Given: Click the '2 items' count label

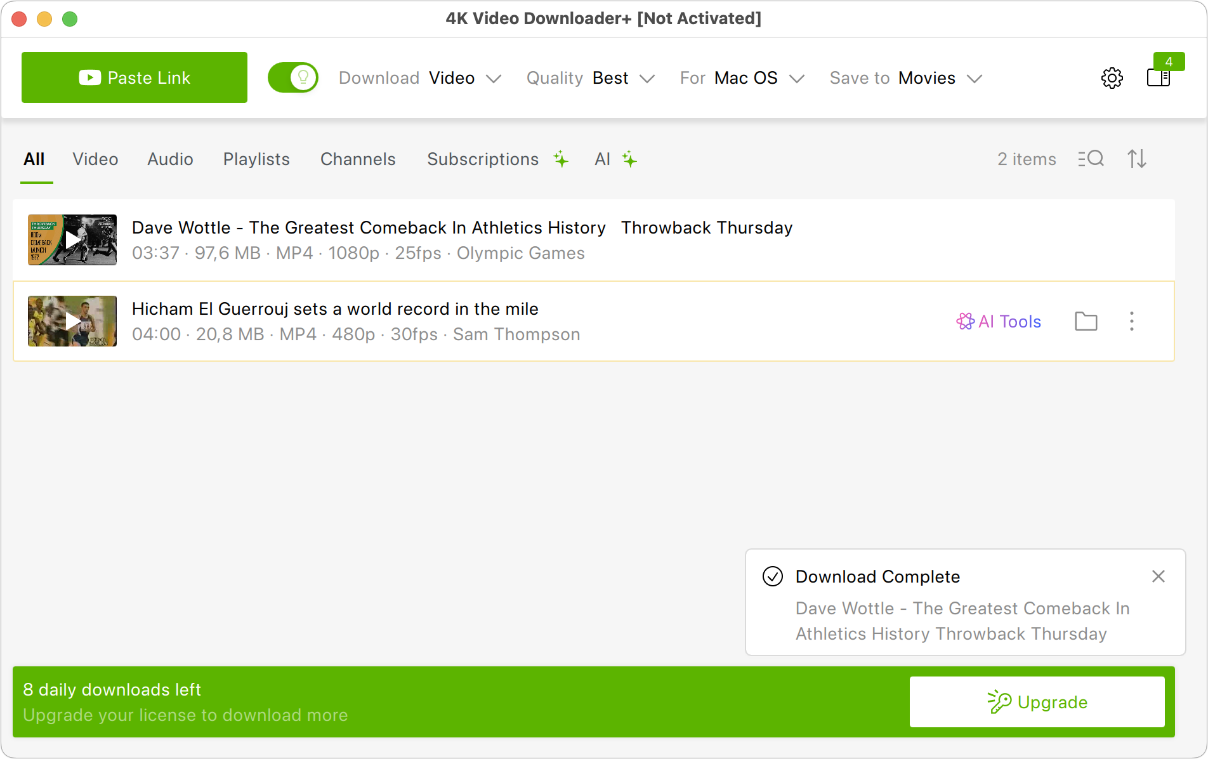Looking at the screenshot, I should click(x=1027, y=159).
